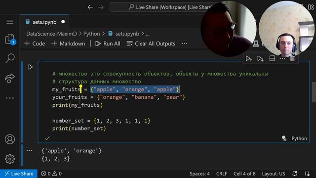The width and height of the screenshot is (316, 178).
Task: Change CRLF end of line sequence
Action: pos(222,174)
